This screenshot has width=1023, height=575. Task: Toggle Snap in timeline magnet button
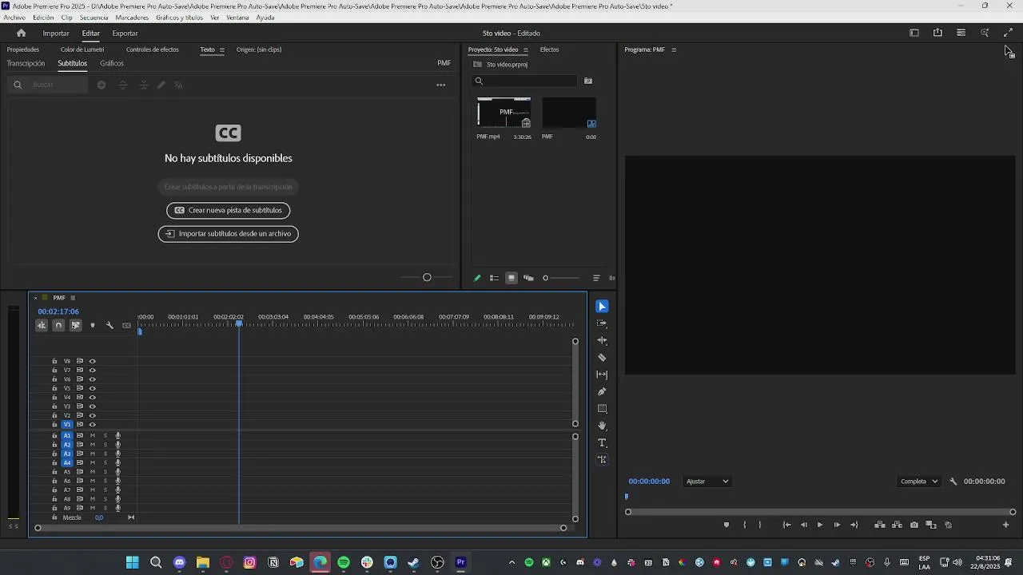58,325
